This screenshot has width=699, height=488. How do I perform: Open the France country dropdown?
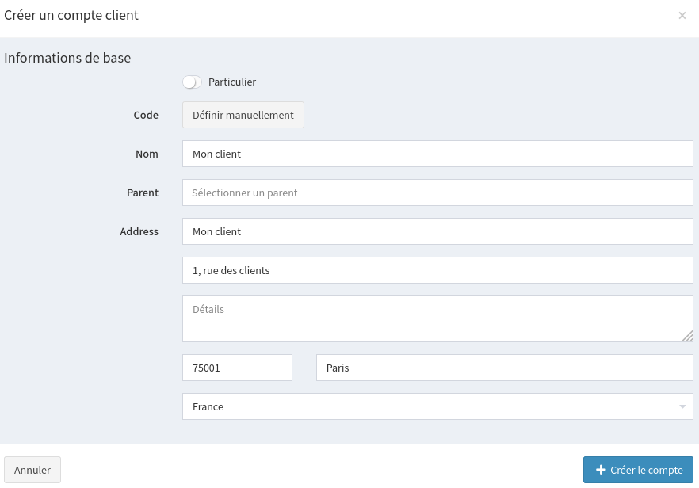tap(428, 406)
